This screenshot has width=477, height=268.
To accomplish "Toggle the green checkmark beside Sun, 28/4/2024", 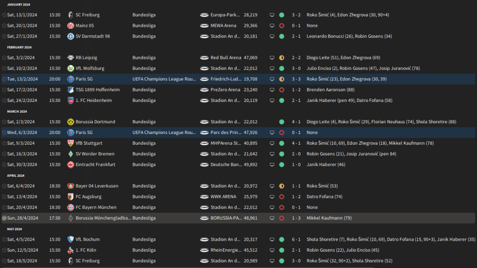I will click(x=4, y=218).
